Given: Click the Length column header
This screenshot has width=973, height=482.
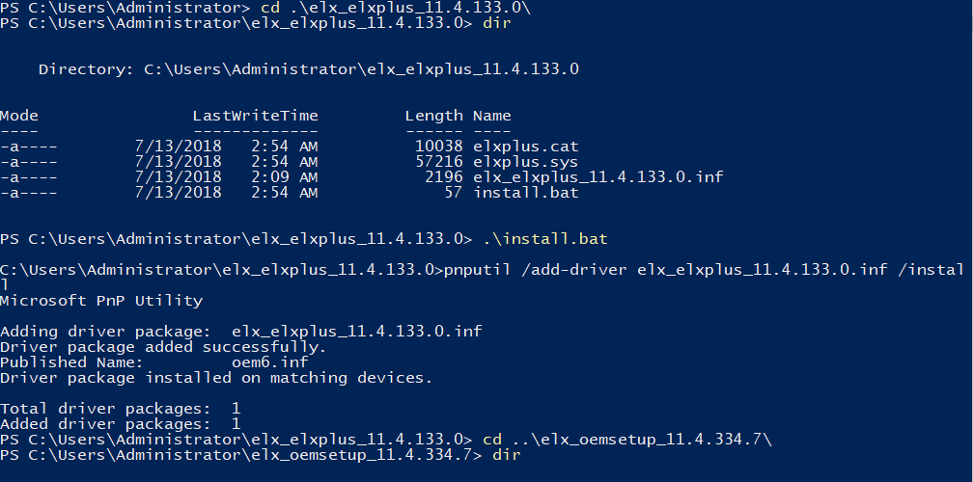Looking at the screenshot, I should click(x=433, y=116).
